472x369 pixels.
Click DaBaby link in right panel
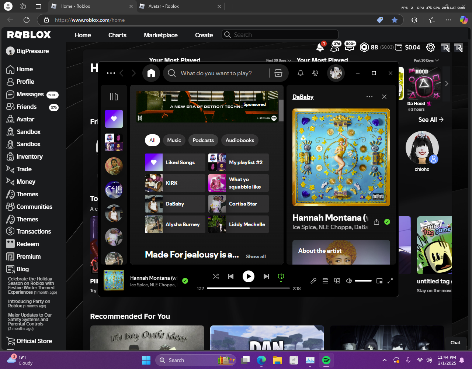tap(303, 97)
